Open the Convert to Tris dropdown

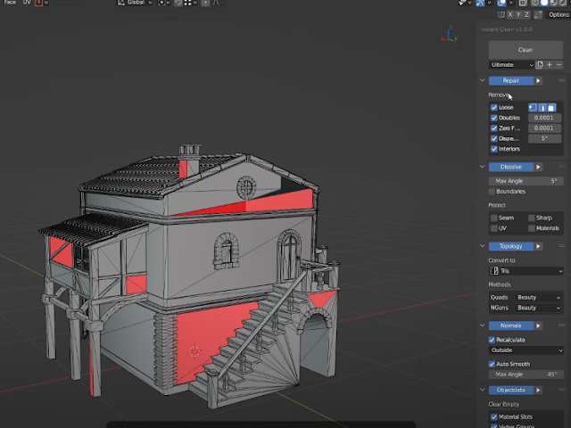point(526,271)
